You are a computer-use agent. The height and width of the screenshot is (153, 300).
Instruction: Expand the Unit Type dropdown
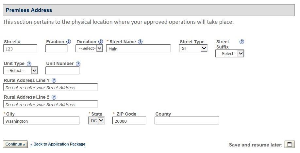(x=21, y=70)
